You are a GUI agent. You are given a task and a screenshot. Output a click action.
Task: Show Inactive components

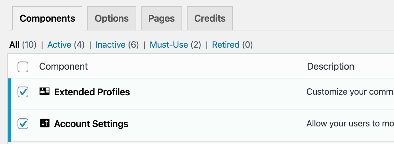tap(110, 45)
